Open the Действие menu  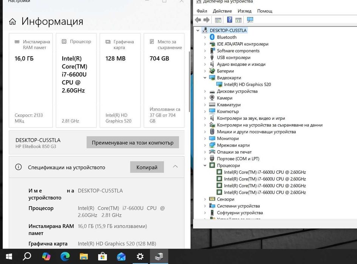point(222,11)
